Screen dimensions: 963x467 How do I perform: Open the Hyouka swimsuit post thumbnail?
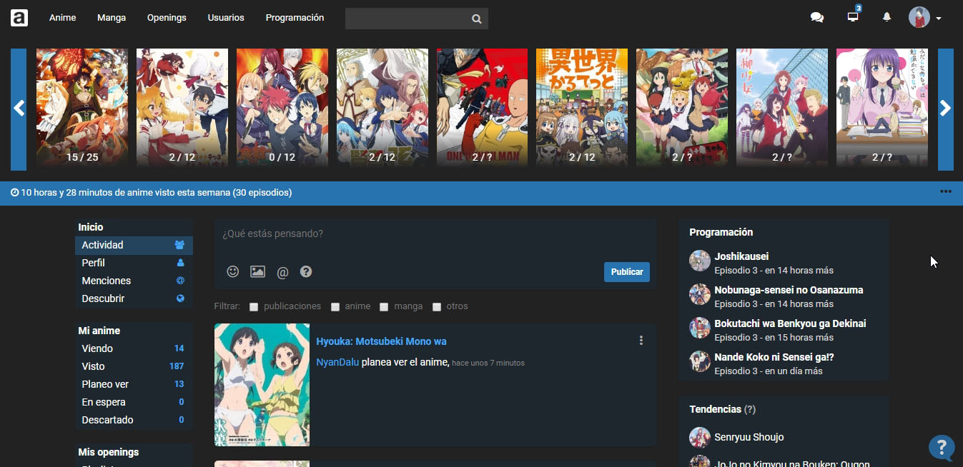tap(262, 385)
